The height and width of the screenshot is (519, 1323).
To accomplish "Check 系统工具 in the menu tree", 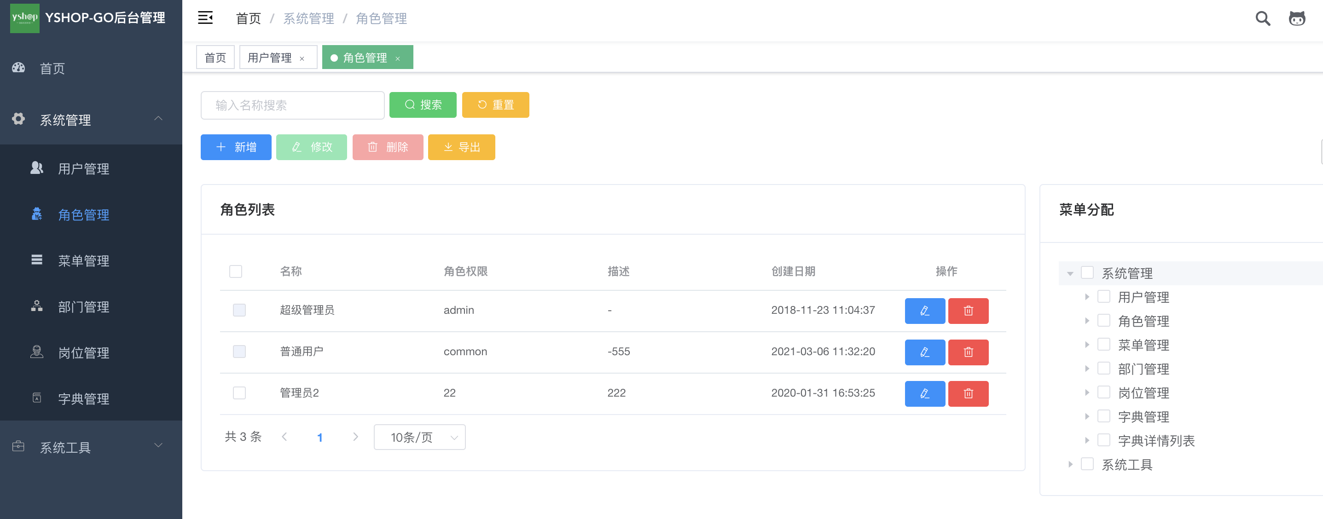I will click(1087, 464).
